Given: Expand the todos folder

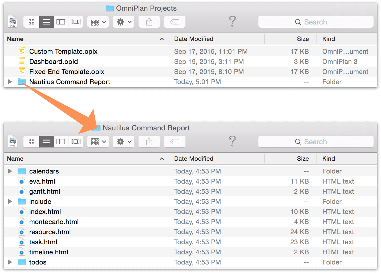Looking at the screenshot, I should (10, 262).
